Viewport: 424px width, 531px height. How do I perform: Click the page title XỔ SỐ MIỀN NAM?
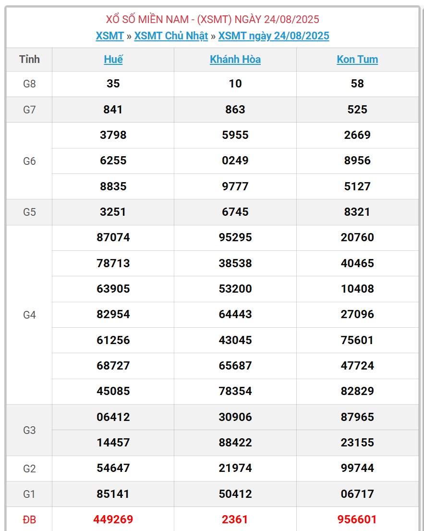147,19
